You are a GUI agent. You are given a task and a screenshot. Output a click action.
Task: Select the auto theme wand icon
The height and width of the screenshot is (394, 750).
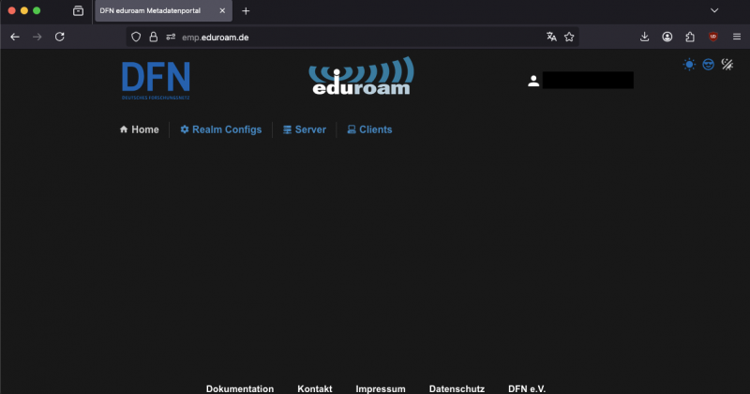point(727,65)
